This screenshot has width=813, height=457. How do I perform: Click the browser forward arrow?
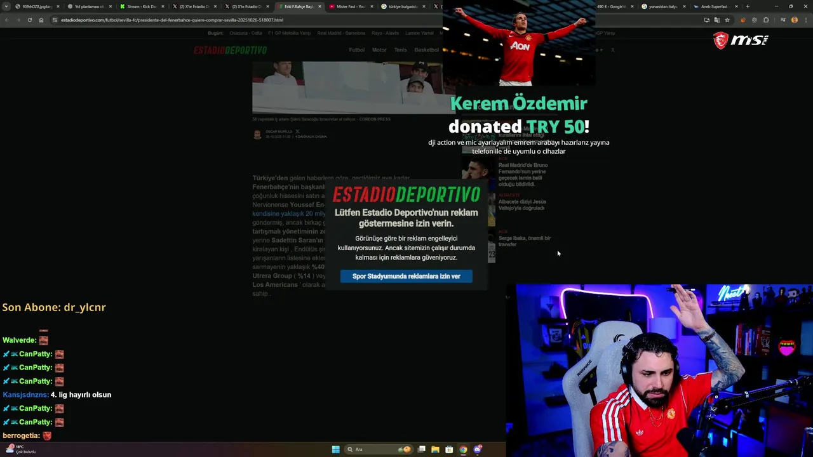(18, 20)
